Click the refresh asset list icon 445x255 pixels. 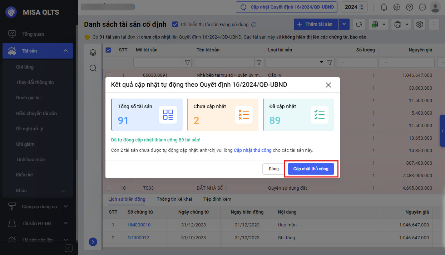pos(359,24)
